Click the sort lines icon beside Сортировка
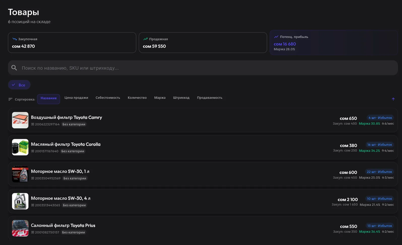 coord(10,99)
